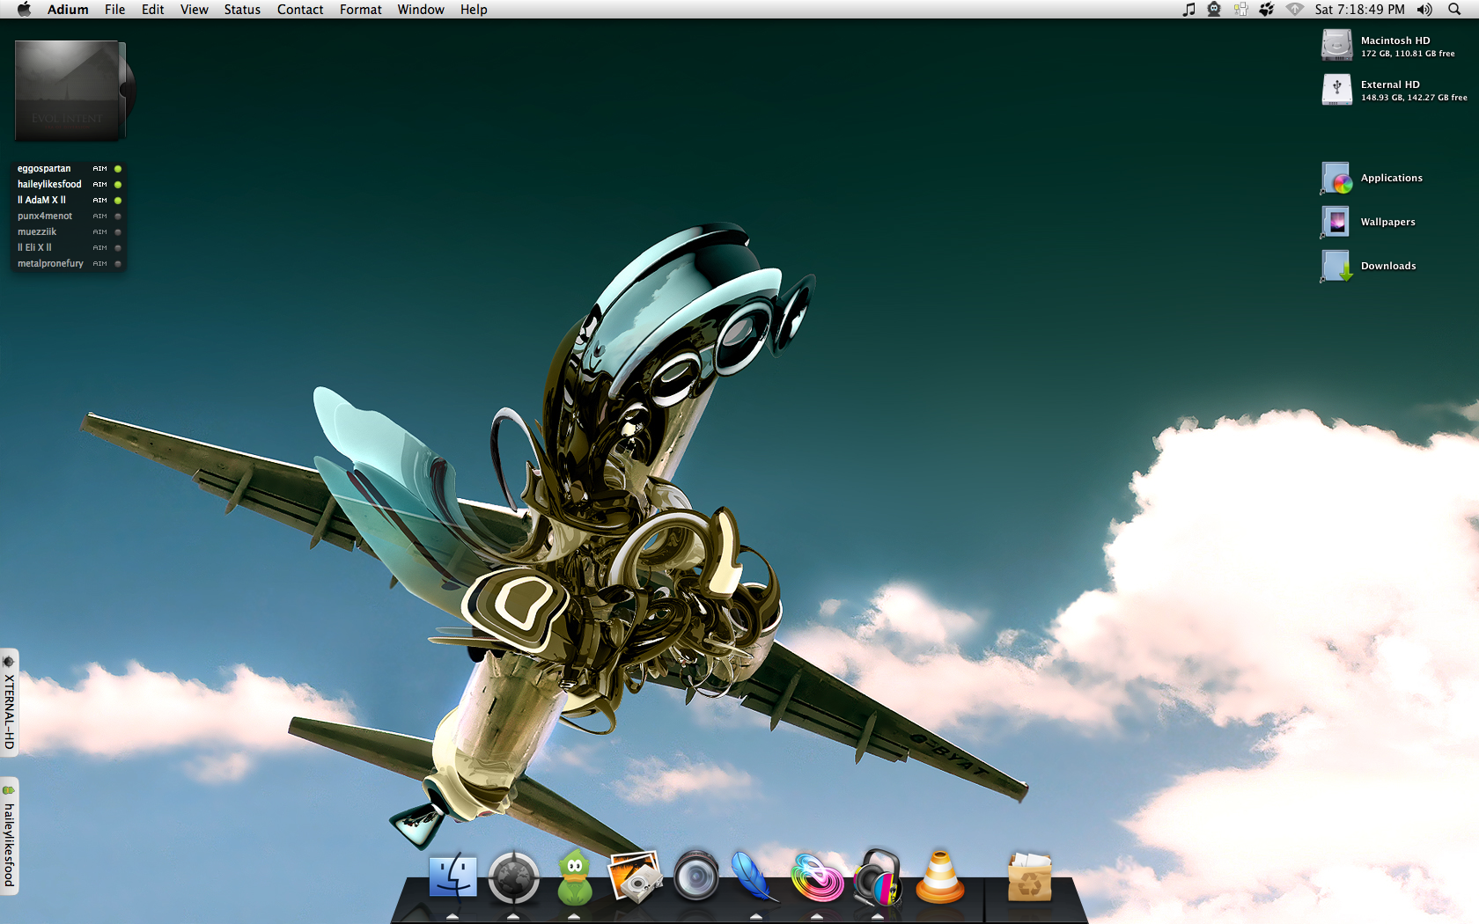Click the Wallpapers folder label
This screenshot has height=924, width=1479.
(x=1388, y=222)
